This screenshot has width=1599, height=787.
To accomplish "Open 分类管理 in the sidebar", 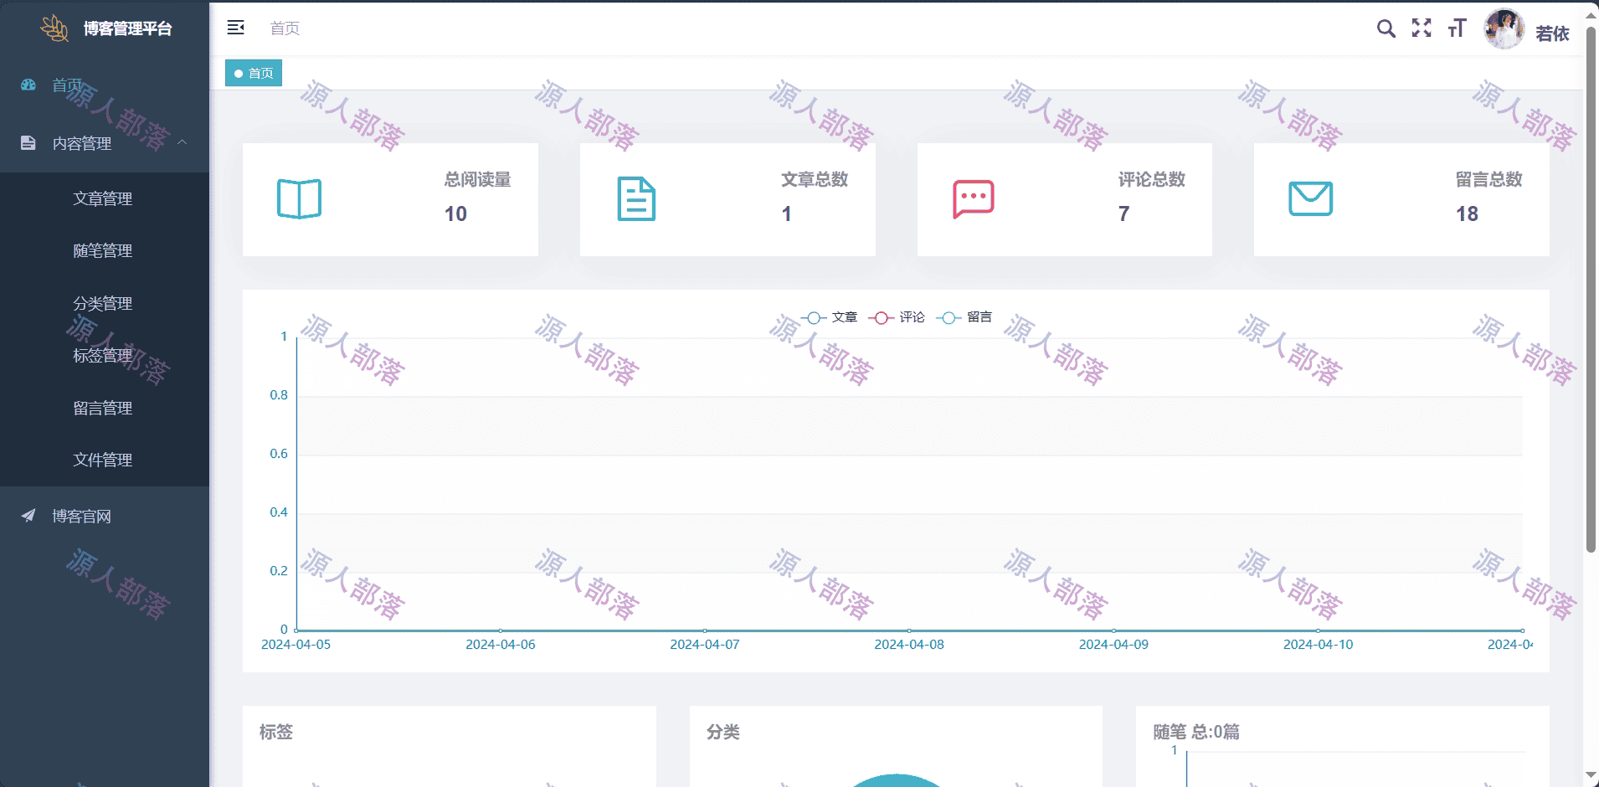I will [105, 303].
